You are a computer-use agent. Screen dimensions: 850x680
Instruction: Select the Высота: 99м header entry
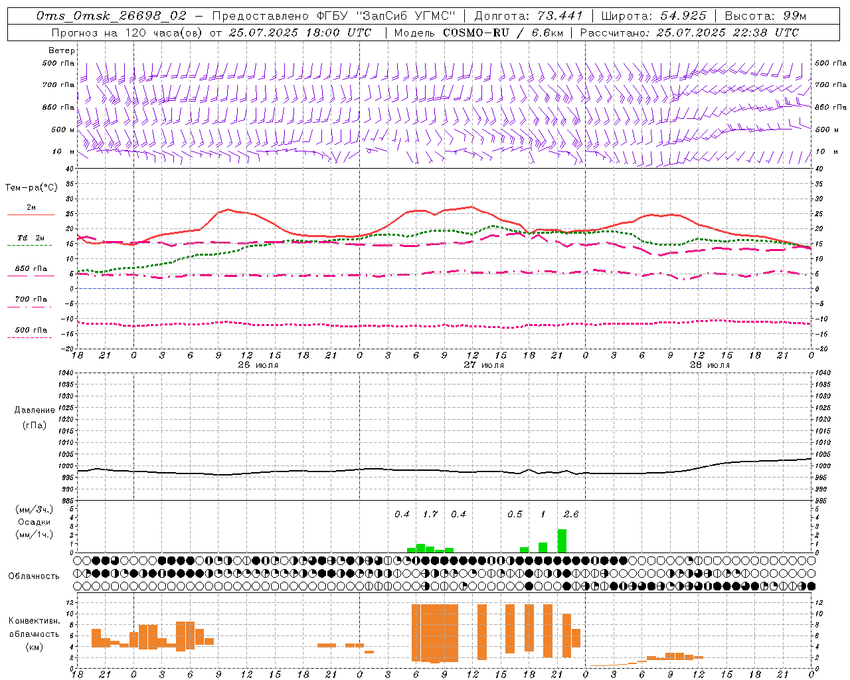click(766, 16)
